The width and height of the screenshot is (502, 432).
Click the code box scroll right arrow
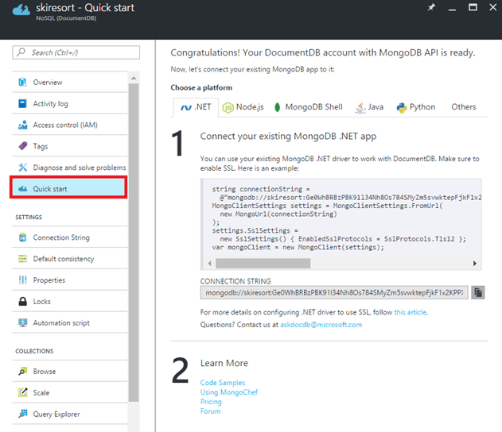[475, 264]
